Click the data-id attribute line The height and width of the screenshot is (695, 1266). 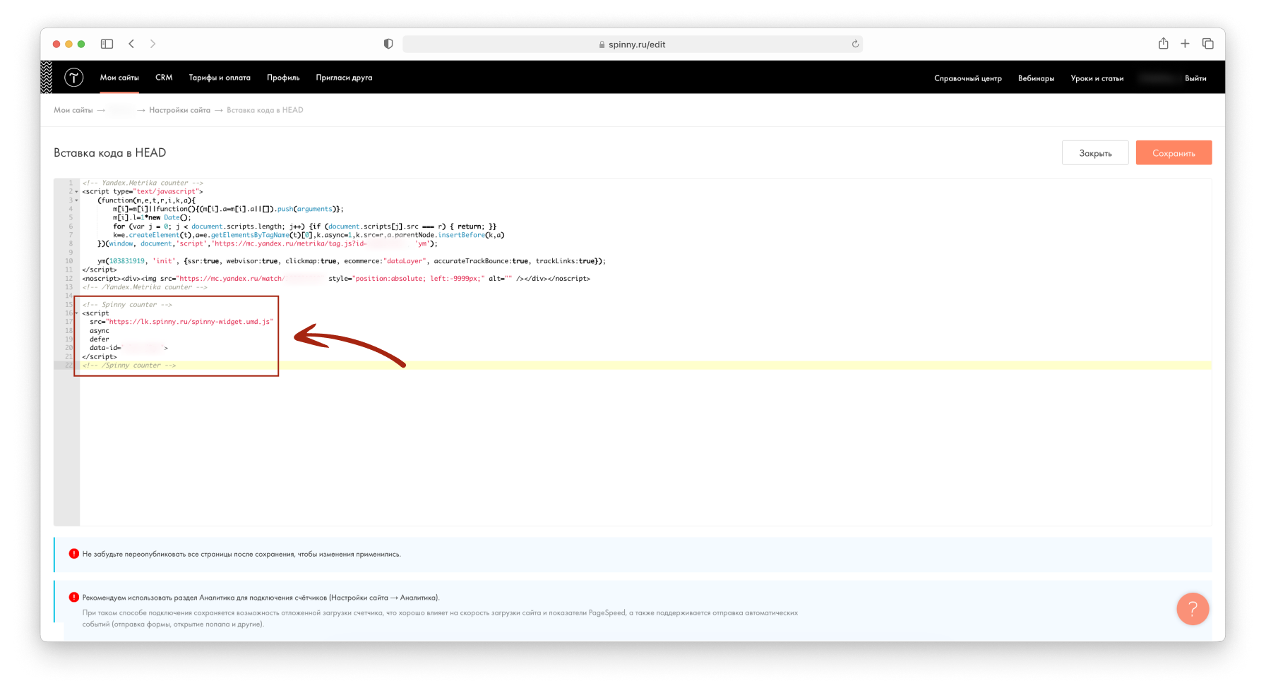click(x=129, y=348)
